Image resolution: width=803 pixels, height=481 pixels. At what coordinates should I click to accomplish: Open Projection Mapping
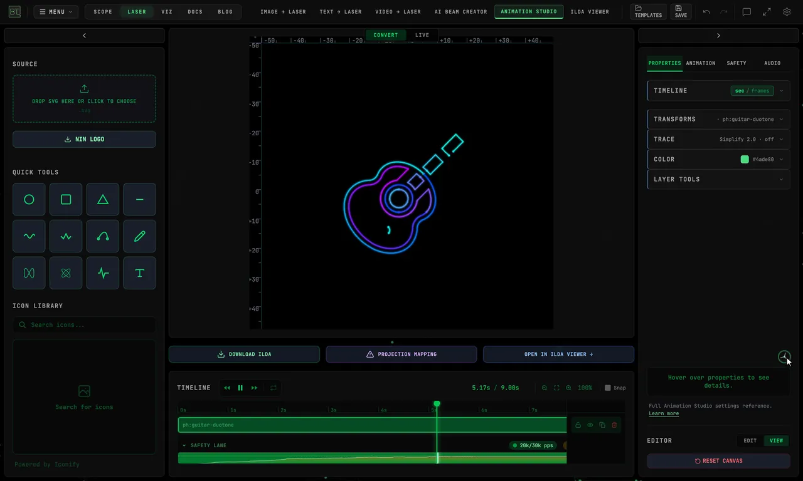(x=401, y=354)
